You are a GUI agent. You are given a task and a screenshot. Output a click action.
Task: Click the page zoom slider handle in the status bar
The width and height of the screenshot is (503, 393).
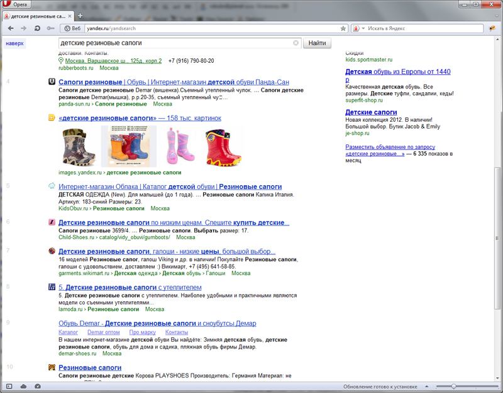point(453,387)
